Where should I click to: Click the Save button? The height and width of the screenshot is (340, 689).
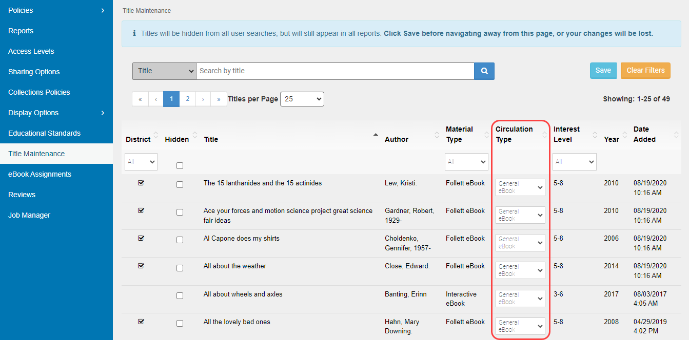point(603,71)
